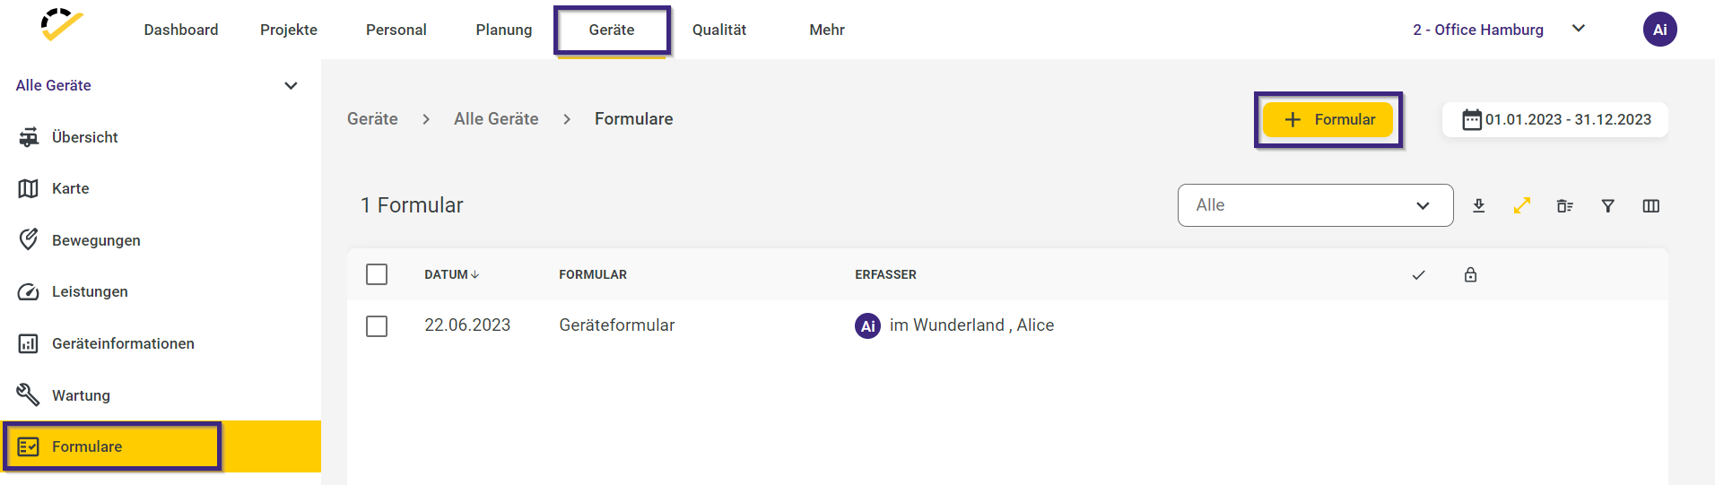Open the column settings icon
This screenshot has width=1715, height=485.
tap(1651, 206)
